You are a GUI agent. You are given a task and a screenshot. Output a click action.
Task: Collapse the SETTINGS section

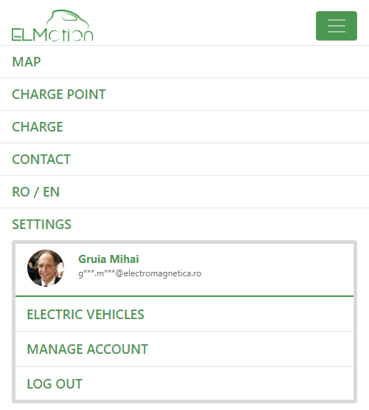click(x=41, y=225)
